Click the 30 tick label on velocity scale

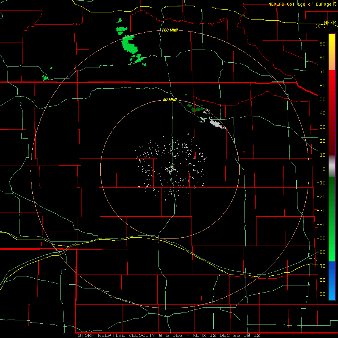pos(323,127)
